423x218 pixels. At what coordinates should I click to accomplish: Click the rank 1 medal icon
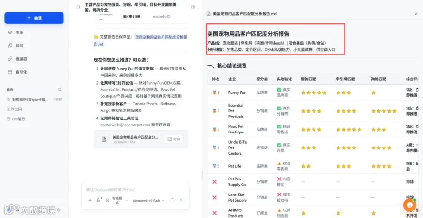point(214,93)
